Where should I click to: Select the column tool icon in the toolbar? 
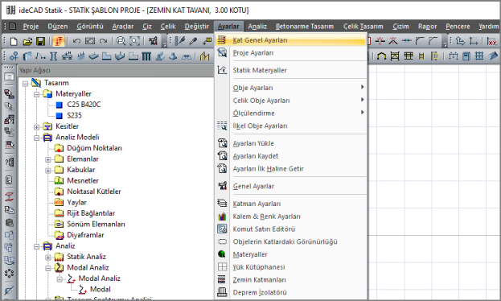(53, 56)
